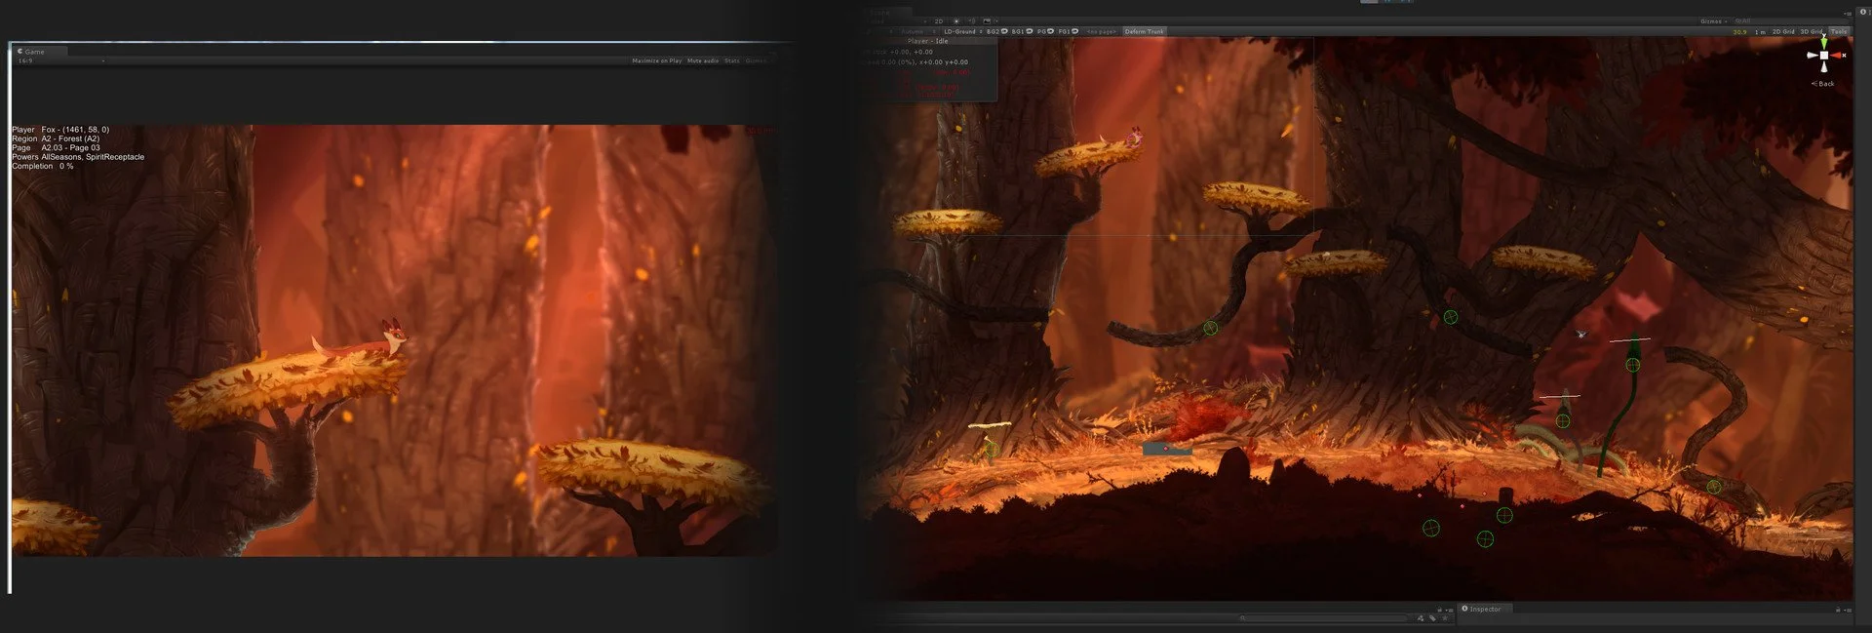Open the Autumn season dropdown

916,31
